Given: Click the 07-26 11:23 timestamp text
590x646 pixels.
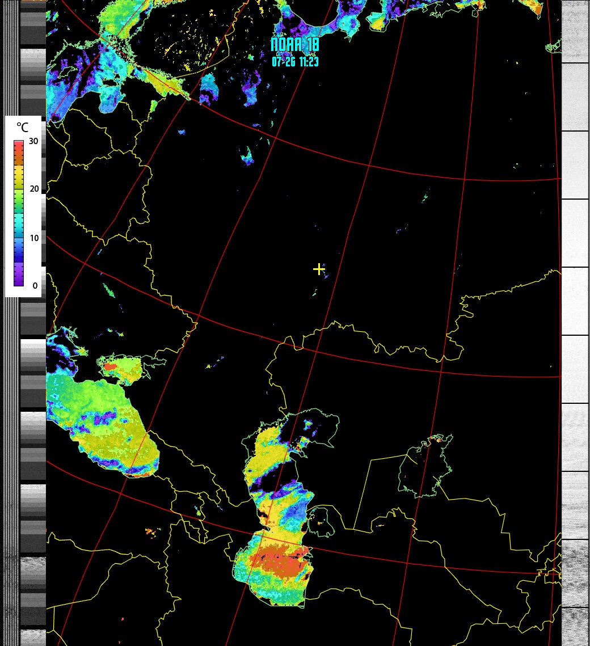Looking at the screenshot, I should coord(295,62).
